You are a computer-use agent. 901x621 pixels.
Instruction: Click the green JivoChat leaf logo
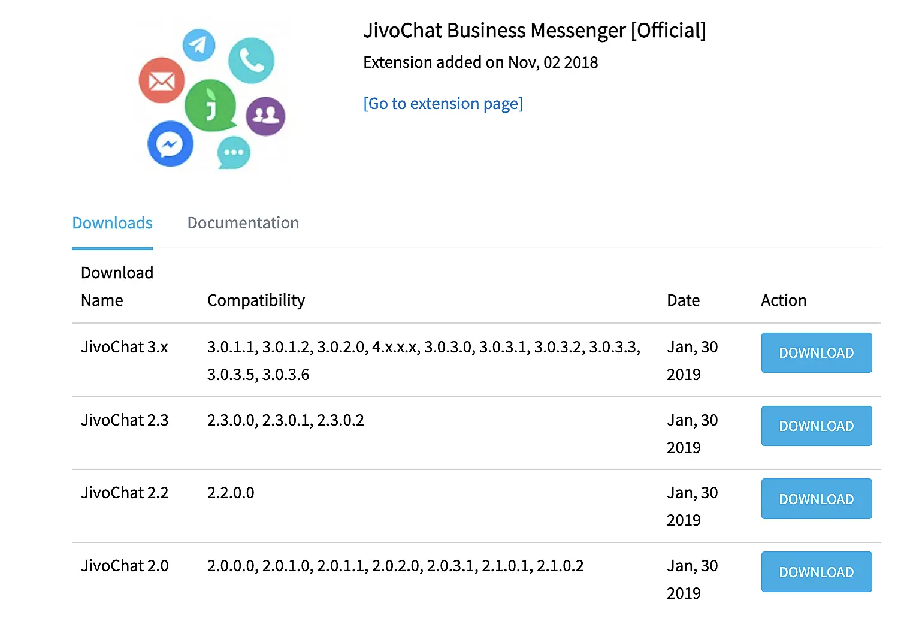[210, 105]
